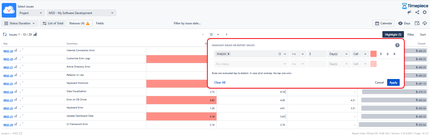Click the cloud download export icon

tap(425, 23)
